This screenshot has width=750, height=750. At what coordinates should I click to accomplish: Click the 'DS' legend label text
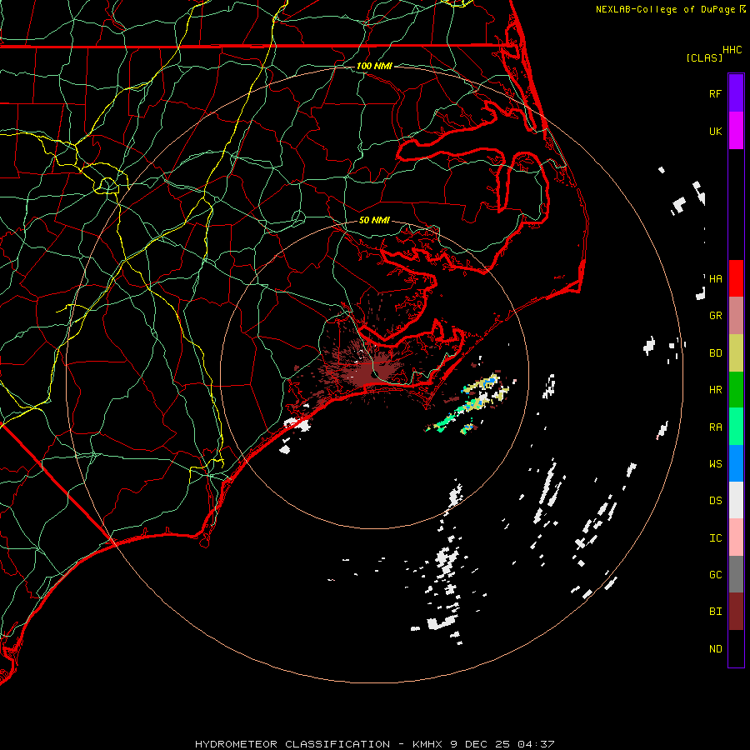coord(715,501)
